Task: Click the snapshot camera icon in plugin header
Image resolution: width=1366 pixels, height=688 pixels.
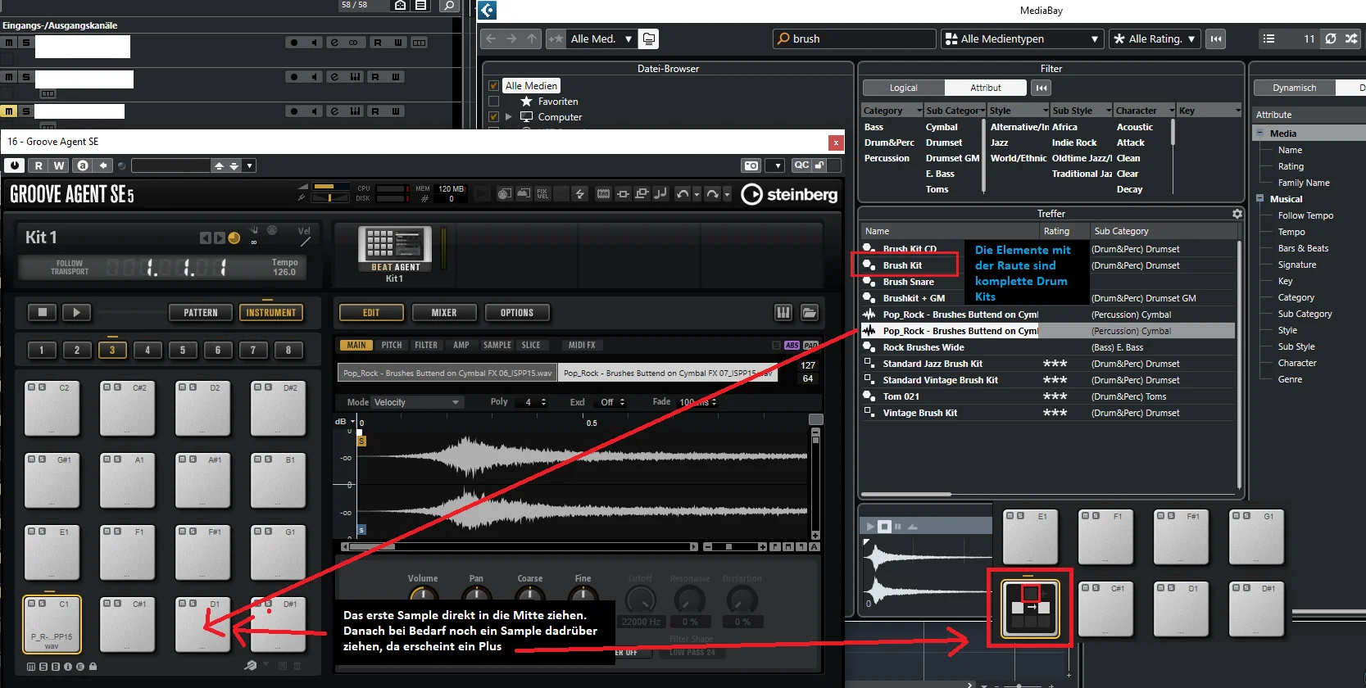Action: [751, 165]
